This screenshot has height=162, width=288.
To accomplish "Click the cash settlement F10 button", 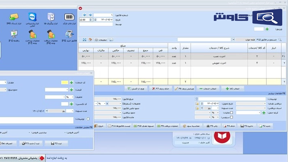I will pos(144,126).
